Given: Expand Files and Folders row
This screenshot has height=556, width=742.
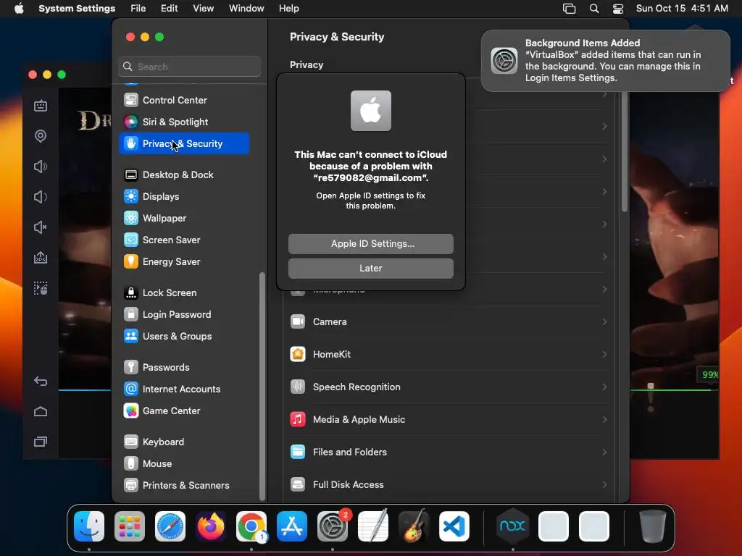Looking at the screenshot, I should pos(448,452).
